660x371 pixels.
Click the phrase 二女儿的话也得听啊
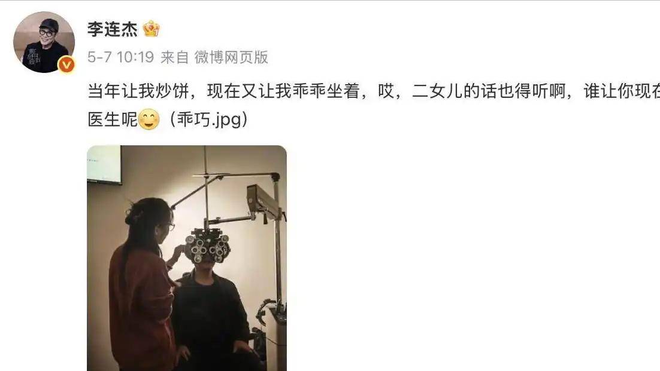click(x=489, y=91)
